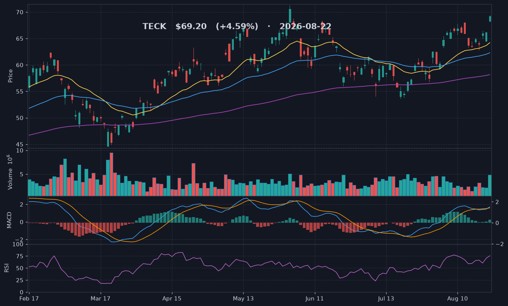508x306 pixels.
Task: Click the tall red volume bar in late April
Action: [193, 179]
